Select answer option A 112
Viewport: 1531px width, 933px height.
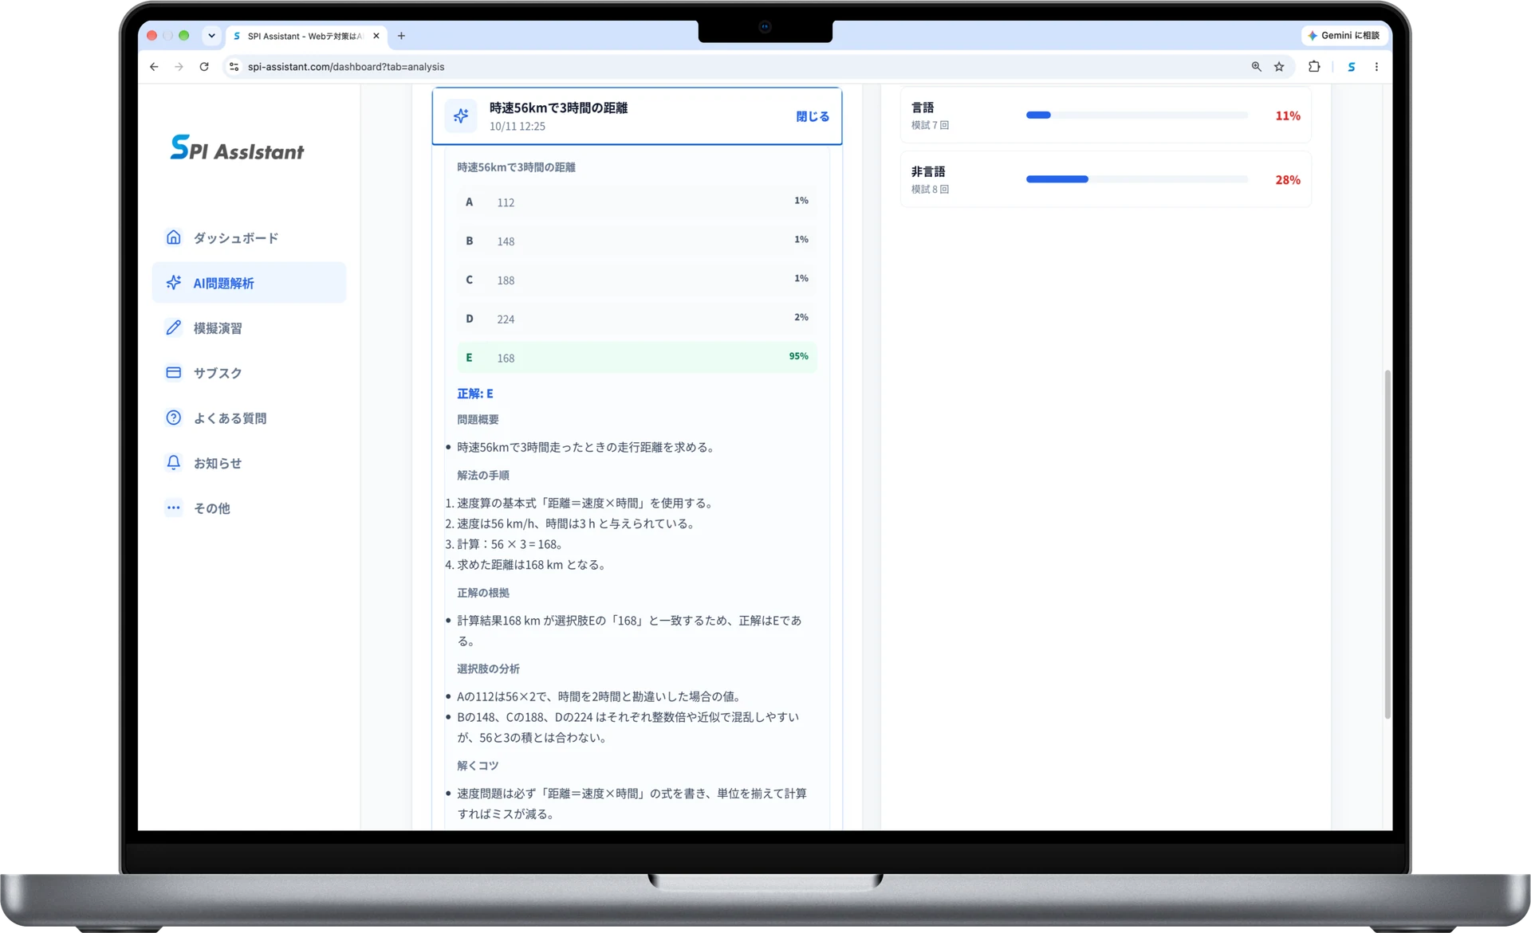click(x=637, y=202)
